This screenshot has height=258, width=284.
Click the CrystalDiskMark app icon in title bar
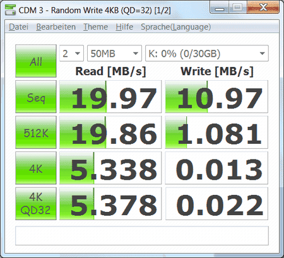point(10,9)
